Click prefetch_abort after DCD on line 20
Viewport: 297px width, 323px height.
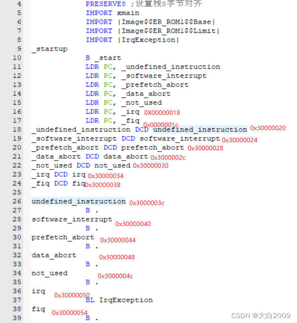click(152, 148)
